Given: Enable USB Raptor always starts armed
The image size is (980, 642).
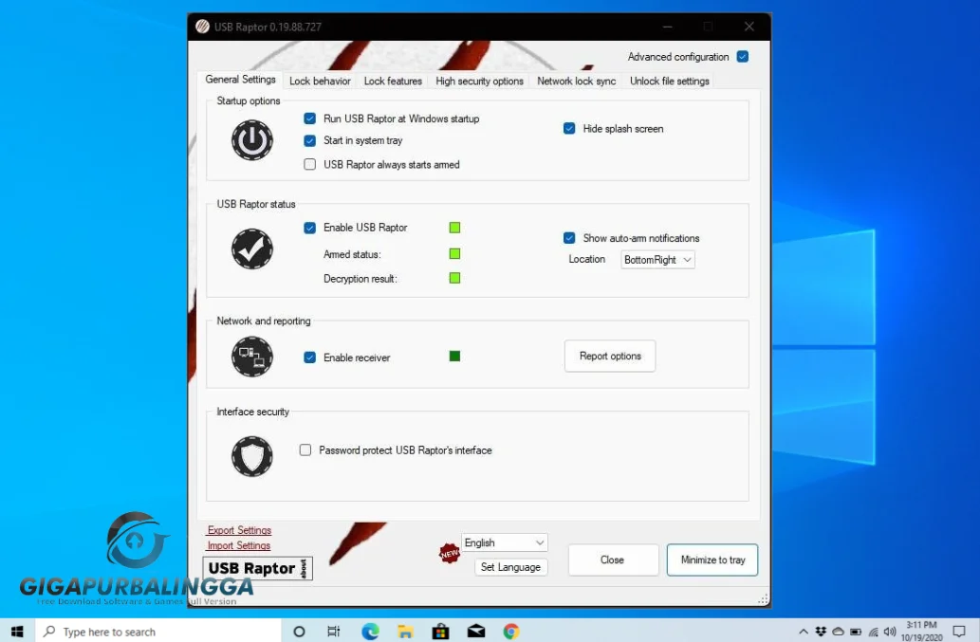Looking at the screenshot, I should 309,164.
